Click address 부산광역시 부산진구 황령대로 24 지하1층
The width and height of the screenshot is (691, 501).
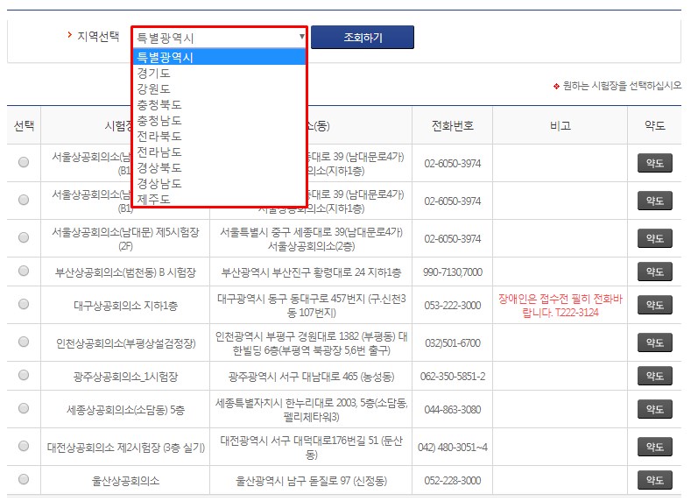click(311, 272)
